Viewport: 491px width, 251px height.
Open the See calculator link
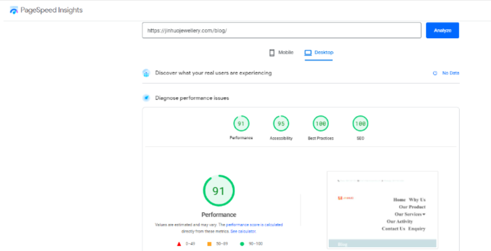(243, 232)
